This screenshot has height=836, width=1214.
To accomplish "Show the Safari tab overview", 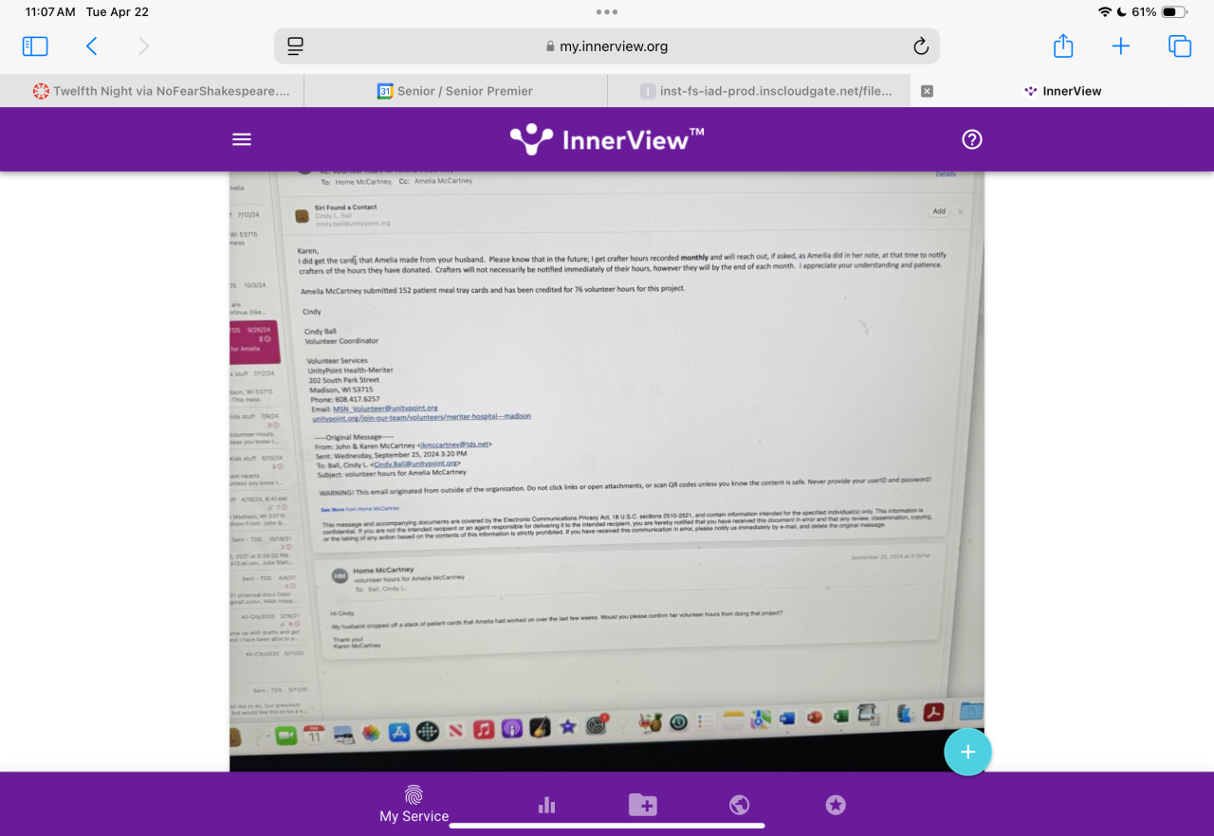I will pos(1180,45).
